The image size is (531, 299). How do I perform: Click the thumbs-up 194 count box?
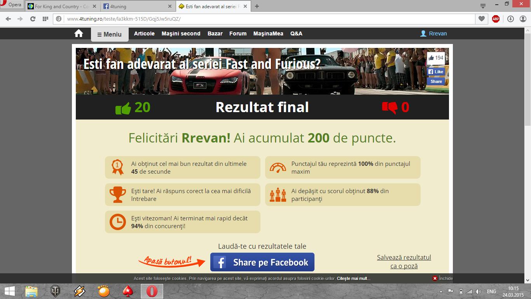tap(436, 58)
